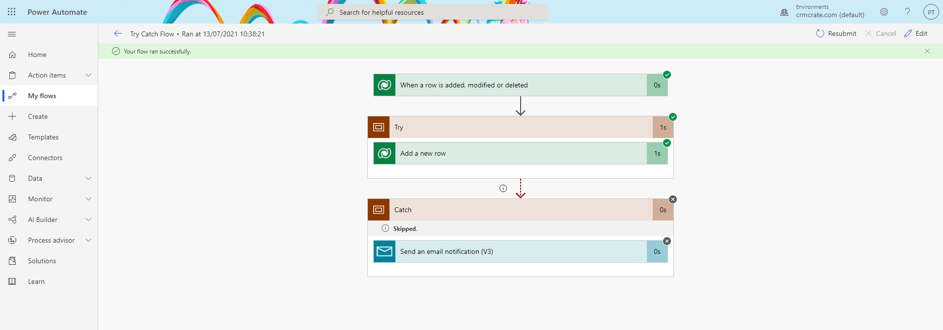Open the Solutions menu item

click(x=49, y=261)
